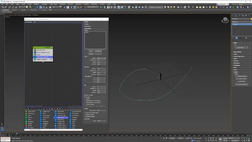Select Path Follow operator row in event node
Image resolution: width=252 pixels, height=142 pixels.
pyautogui.click(x=43, y=57)
